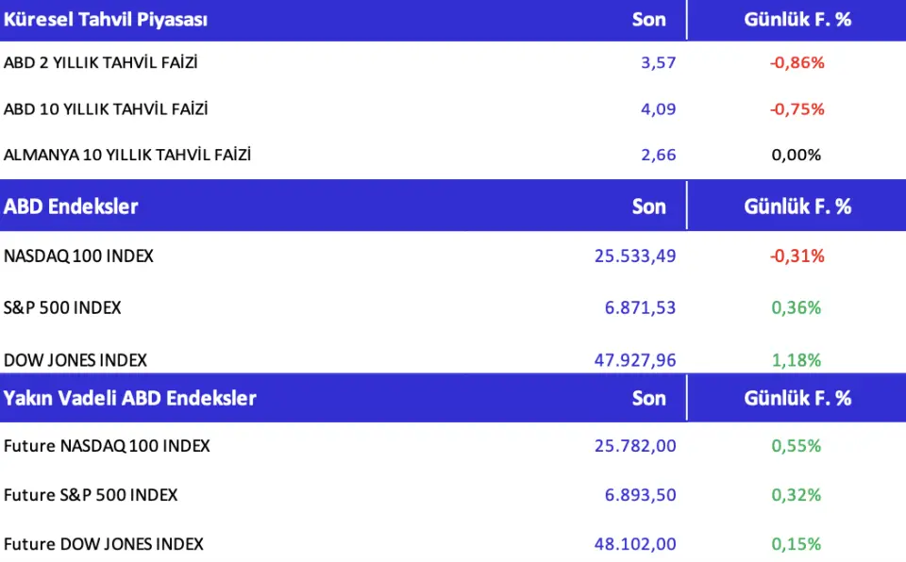The height and width of the screenshot is (562, 906).
Task: Select the NASDAQ 100 INDEX row label
Action: tap(78, 256)
